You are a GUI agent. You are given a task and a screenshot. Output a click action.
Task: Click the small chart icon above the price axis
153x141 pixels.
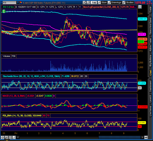pyautogui.click(x=140, y=7)
